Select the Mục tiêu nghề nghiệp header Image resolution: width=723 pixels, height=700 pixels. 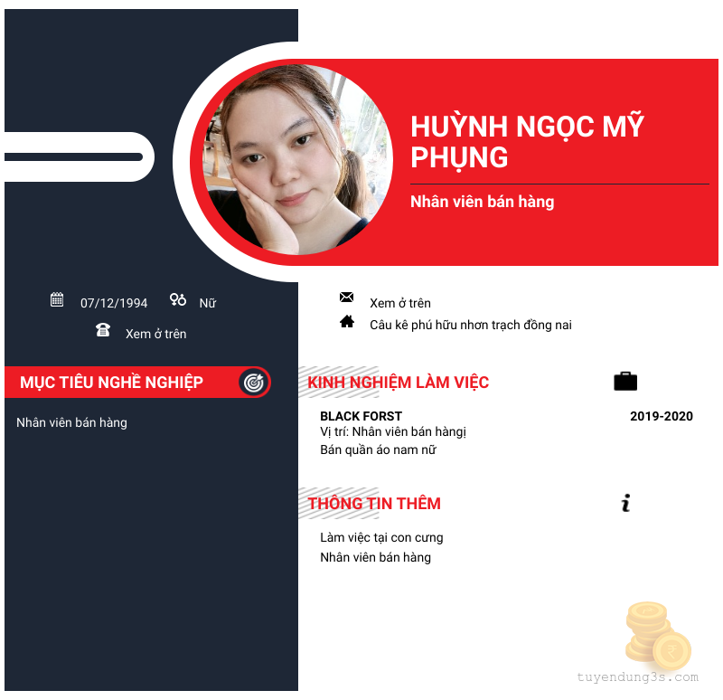coord(111,382)
